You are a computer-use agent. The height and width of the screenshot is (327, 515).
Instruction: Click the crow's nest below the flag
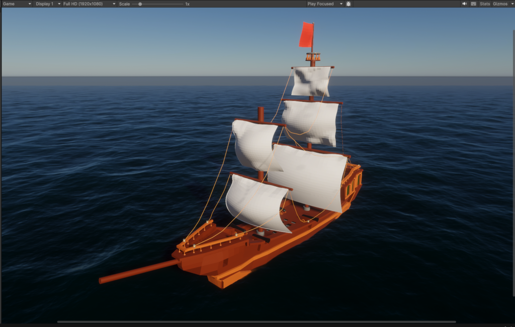pyautogui.click(x=313, y=57)
